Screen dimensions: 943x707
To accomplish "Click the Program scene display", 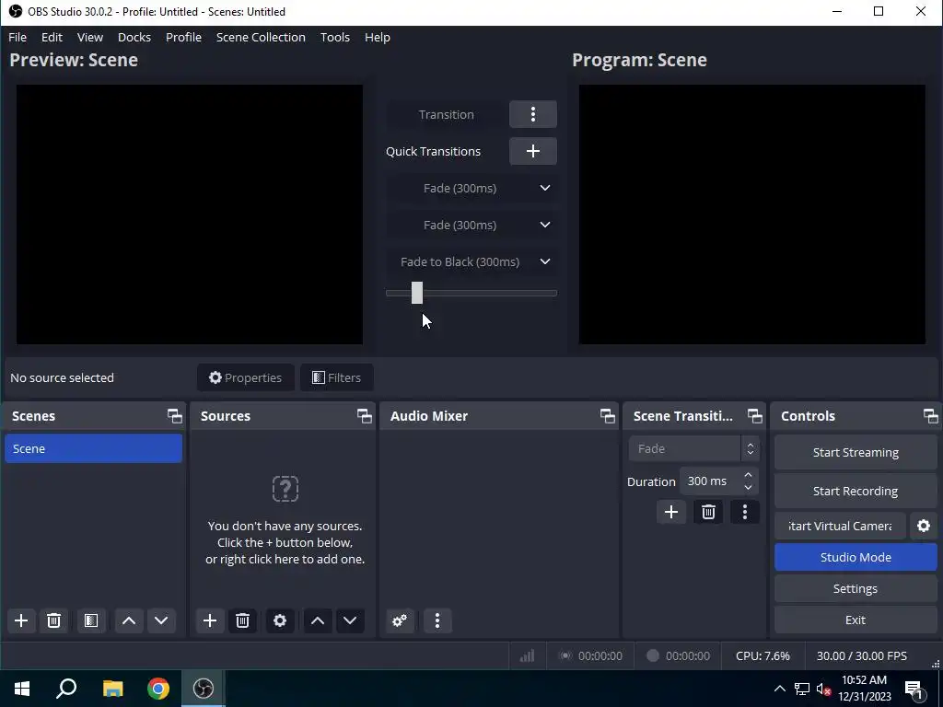I will coord(752,214).
